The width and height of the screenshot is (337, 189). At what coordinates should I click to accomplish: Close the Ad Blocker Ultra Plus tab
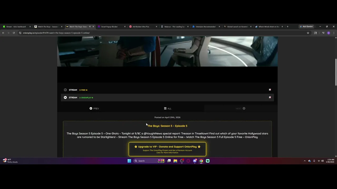pyautogui.click(x=156, y=27)
